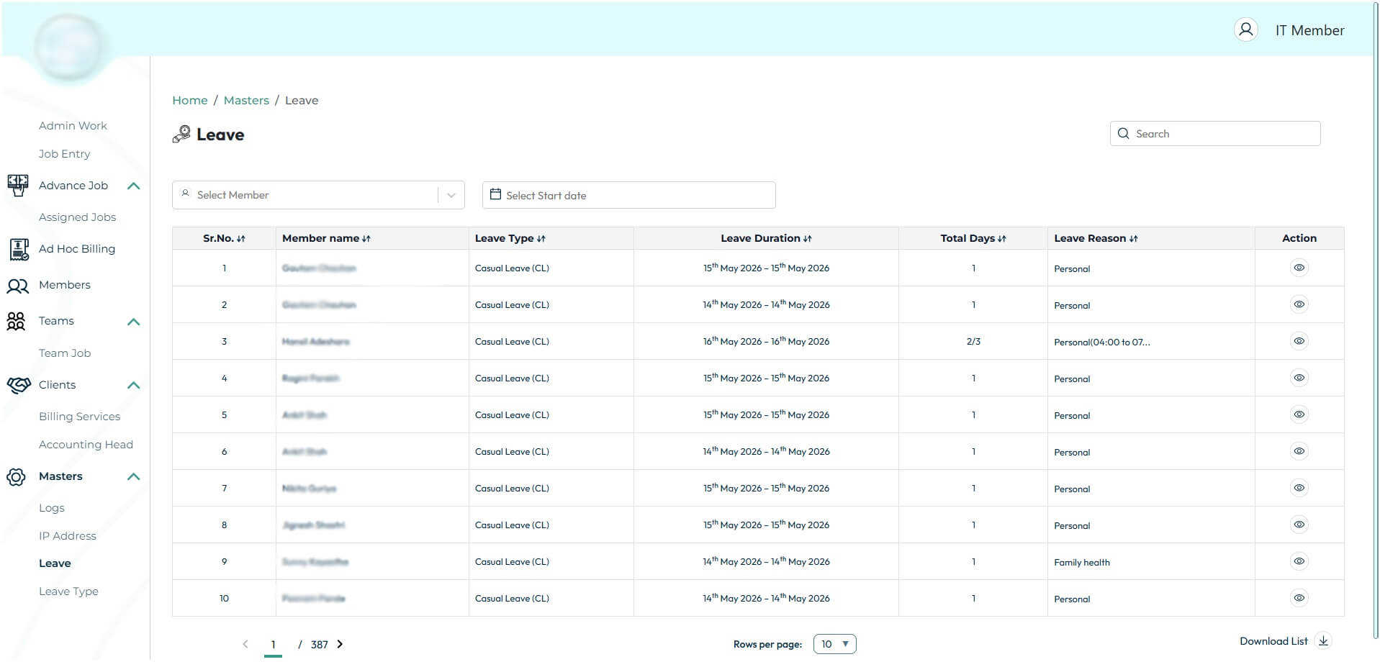Click the Download List arrow icon
This screenshot has height=662, width=1380.
pos(1323,641)
